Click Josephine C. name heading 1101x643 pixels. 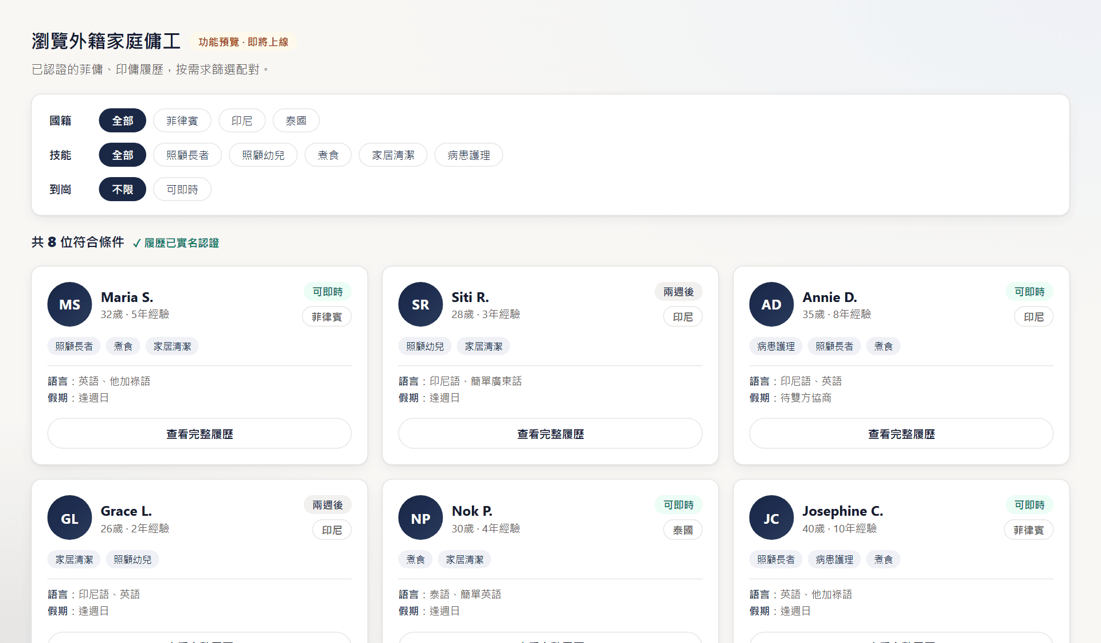pyautogui.click(x=842, y=511)
